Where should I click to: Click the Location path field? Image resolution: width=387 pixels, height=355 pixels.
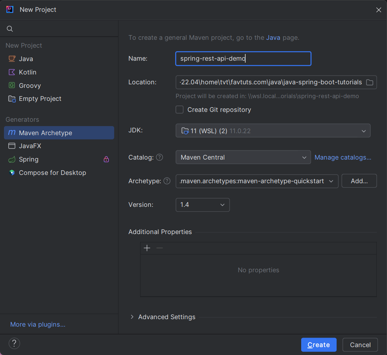270,82
